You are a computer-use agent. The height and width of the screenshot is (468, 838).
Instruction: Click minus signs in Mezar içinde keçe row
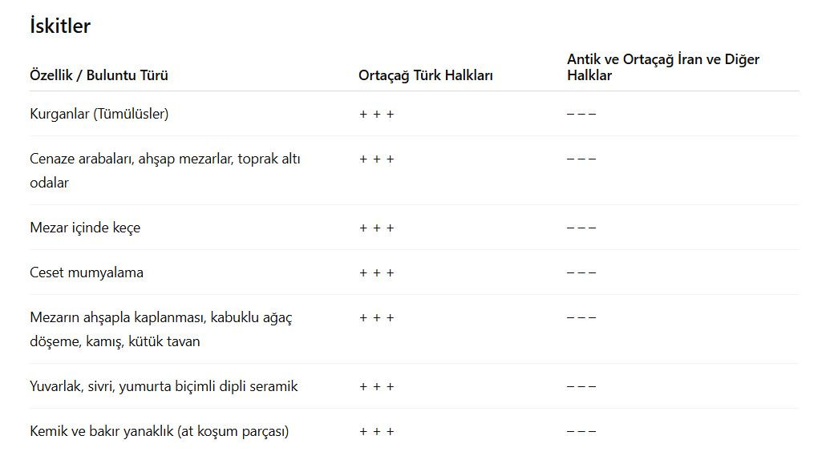click(x=581, y=228)
